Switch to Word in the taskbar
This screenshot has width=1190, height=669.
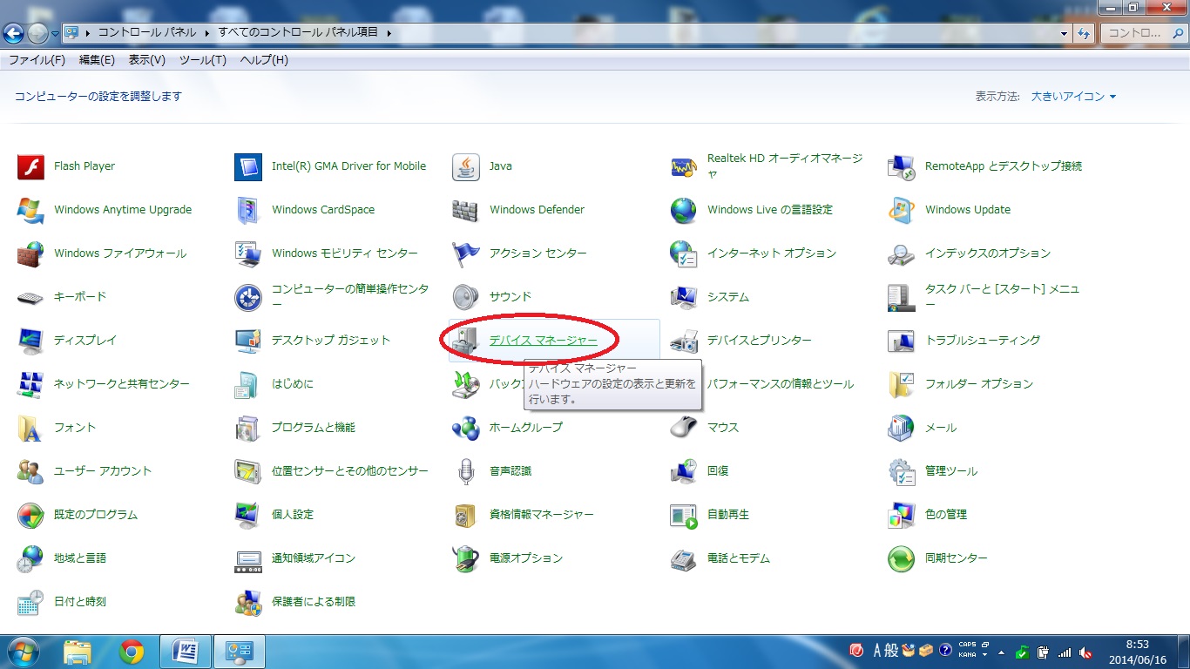(x=186, y=652)
